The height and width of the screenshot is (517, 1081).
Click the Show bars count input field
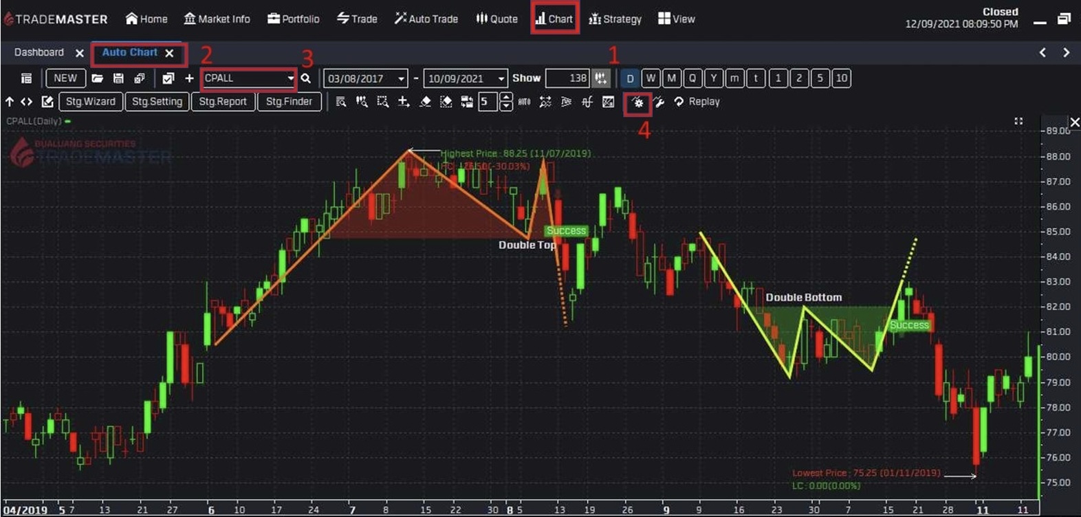[x=567, y=78]
